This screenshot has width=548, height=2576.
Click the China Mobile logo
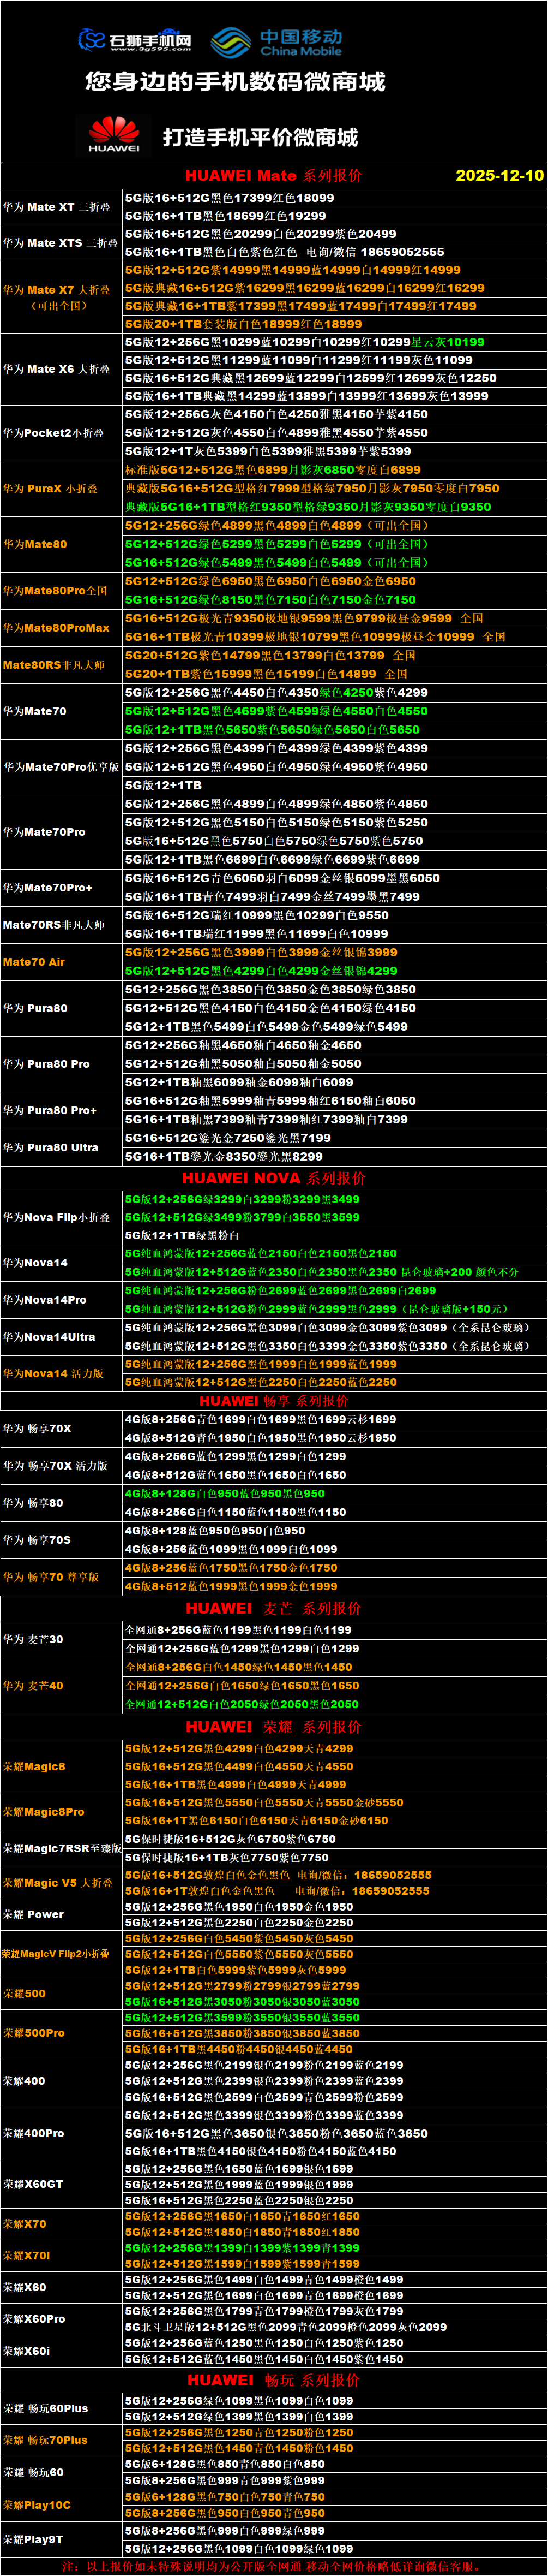pyautogui.click(x=276, y=42)
